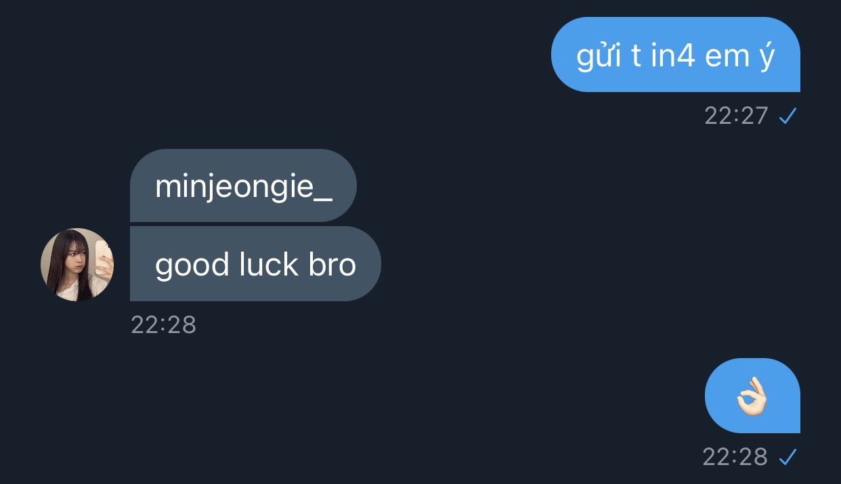Click the word "bro" in the received message
Screen dimensions: 841x484
click(332, 265)
